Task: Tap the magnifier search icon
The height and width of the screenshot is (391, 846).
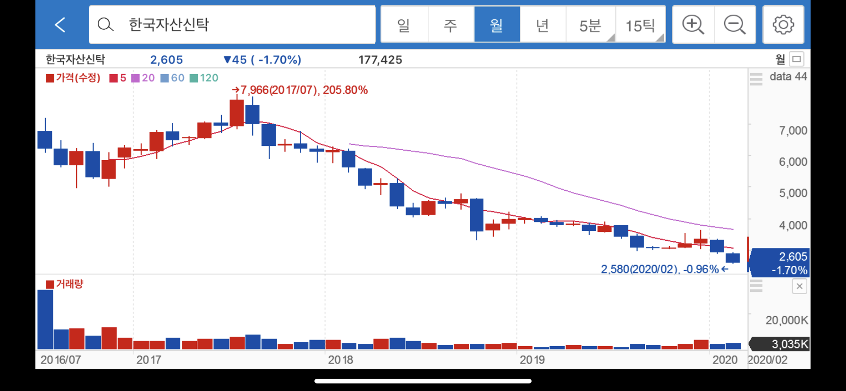Action: 105,25
